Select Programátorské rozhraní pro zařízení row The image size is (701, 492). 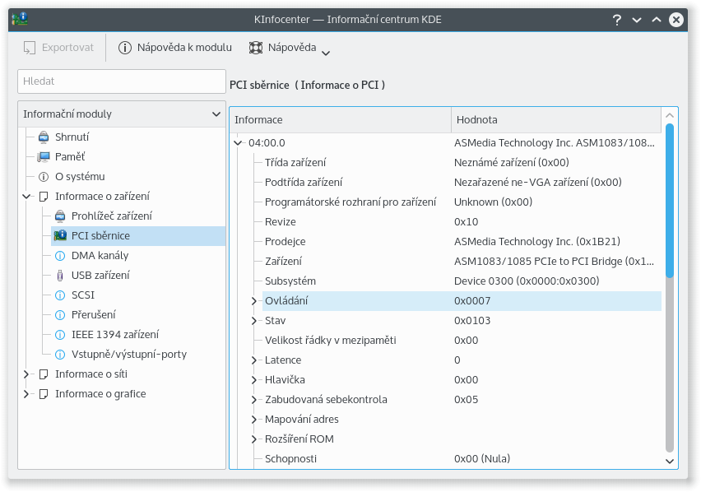point(462,202)
